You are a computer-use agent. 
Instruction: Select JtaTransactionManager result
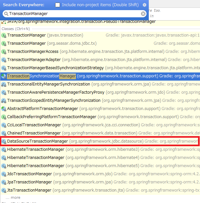point(100,190)
